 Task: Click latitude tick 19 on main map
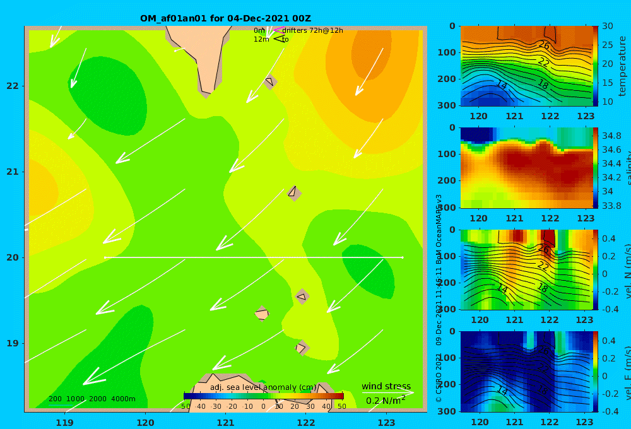(12, 343)
